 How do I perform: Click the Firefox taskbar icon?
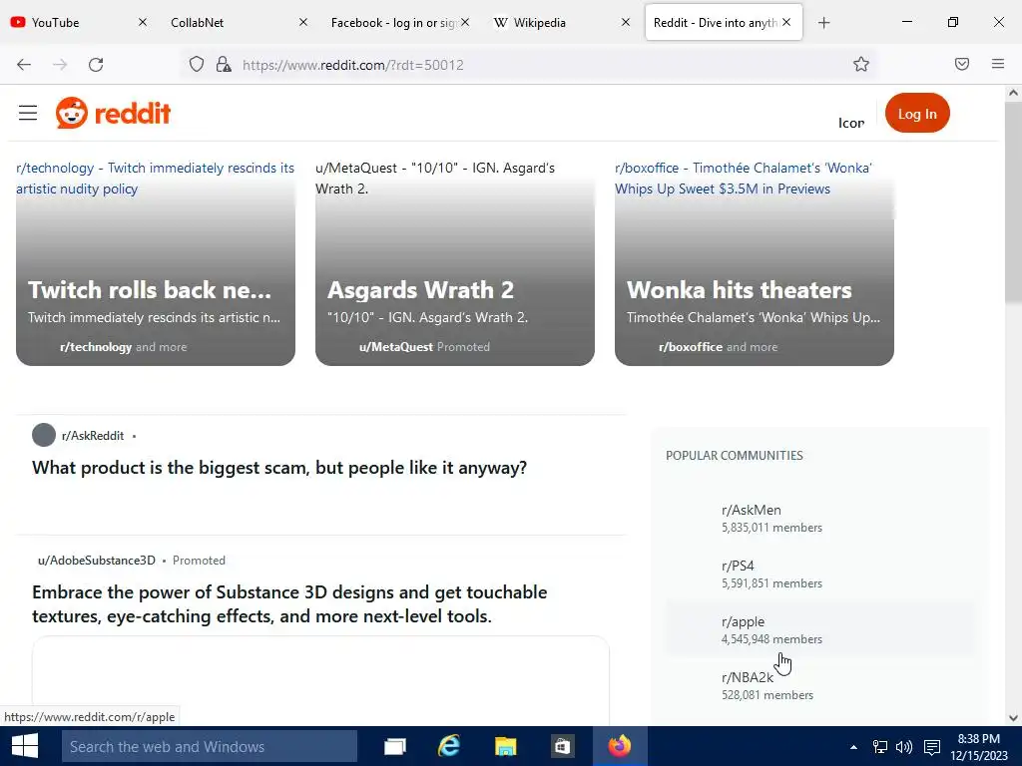pyautogui.click(x=620, y=746)
